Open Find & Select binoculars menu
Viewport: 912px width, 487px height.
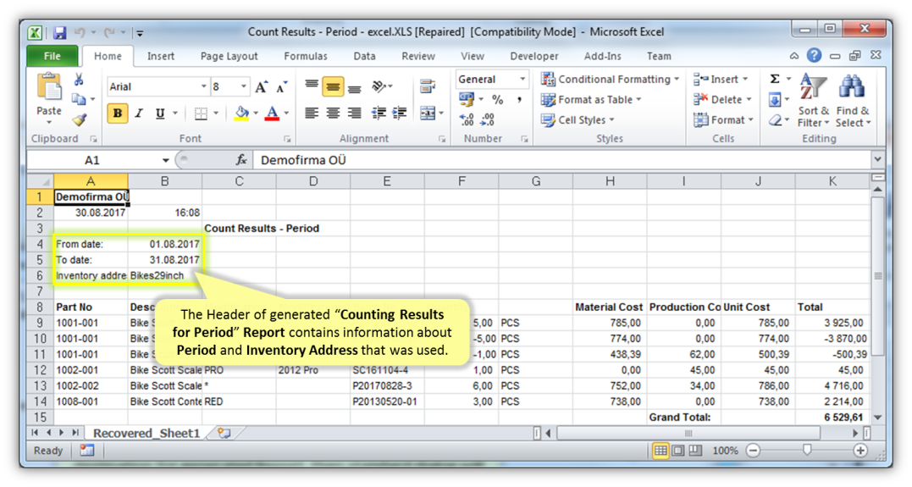coord(853,100)
